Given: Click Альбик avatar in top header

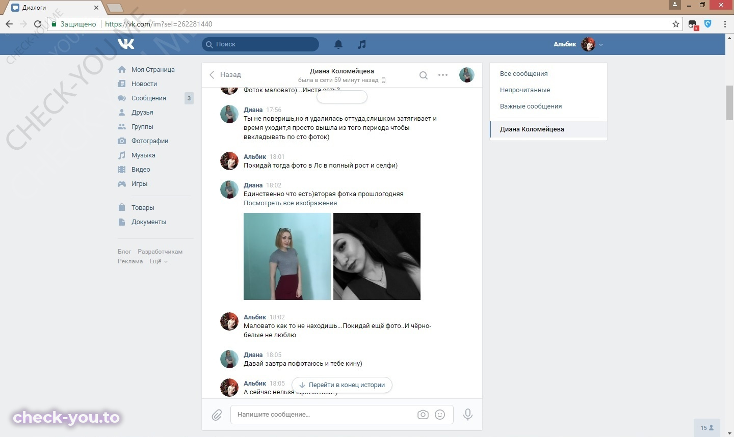Looking at the screenshot, I should pyautogui.click(x=588, y=44).
